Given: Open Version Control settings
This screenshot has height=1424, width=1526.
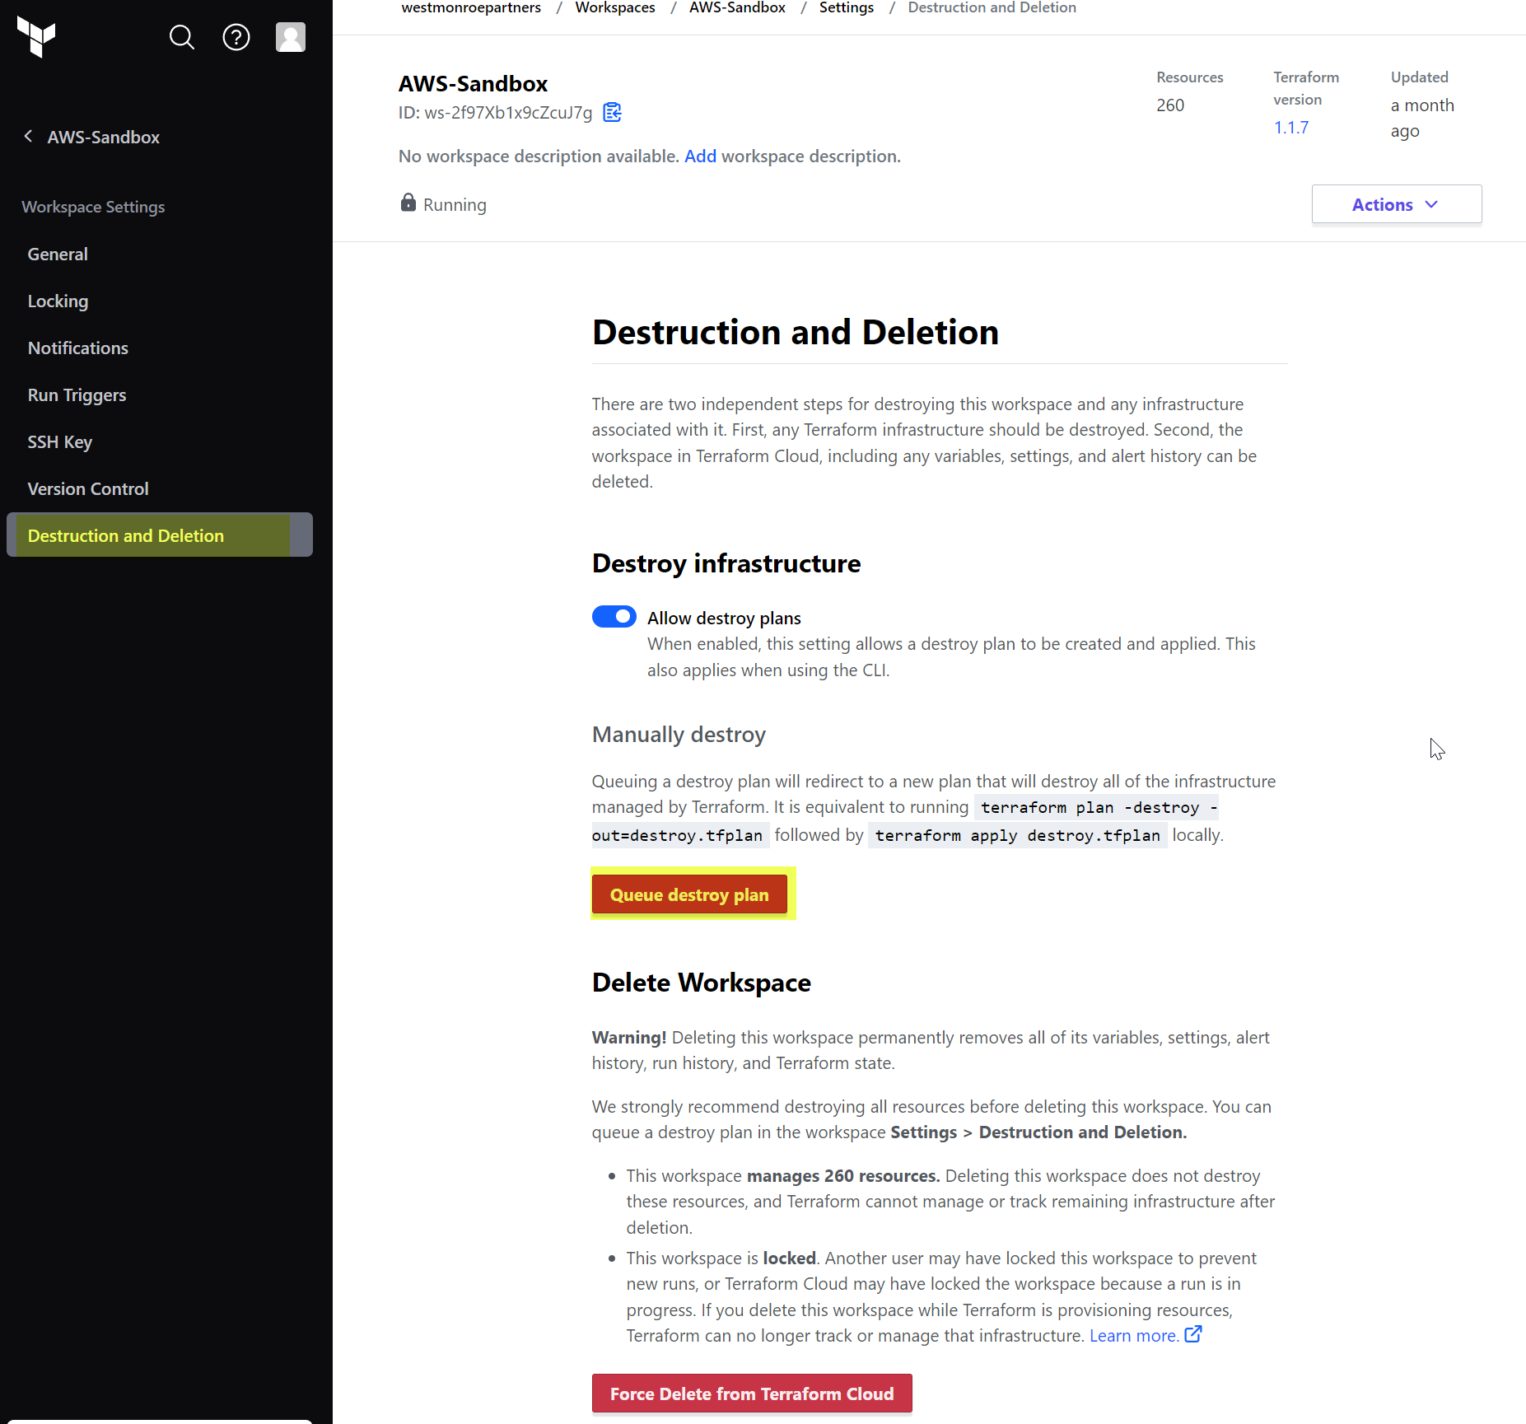Looking at the screenshot, I should coord(88,489).
